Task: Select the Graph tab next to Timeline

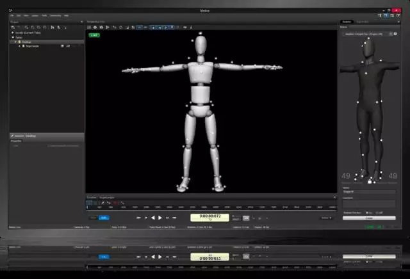Action: (x=106, y=198)
